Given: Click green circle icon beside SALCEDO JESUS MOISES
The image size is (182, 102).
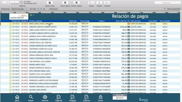Looking at the screenshot, I should (x=11, y=90).
